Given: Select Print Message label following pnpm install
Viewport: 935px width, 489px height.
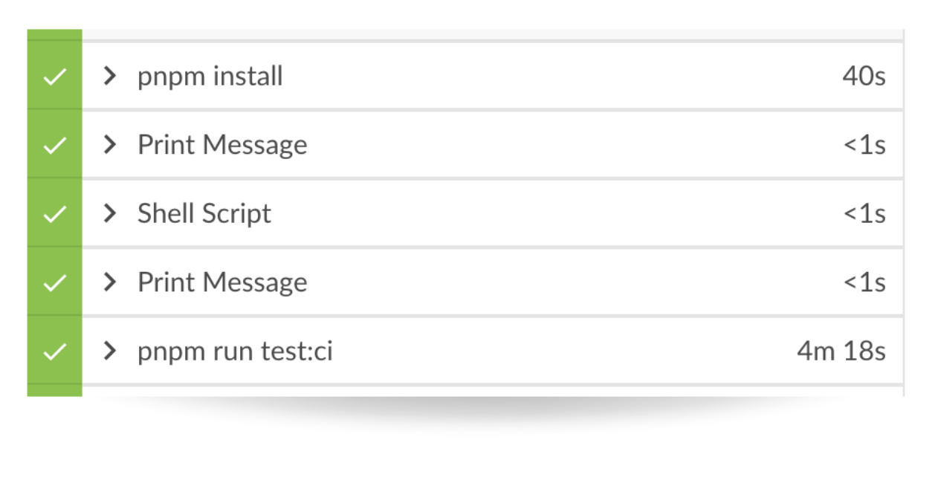Looking at the screenshot, I should pos(222,145).
